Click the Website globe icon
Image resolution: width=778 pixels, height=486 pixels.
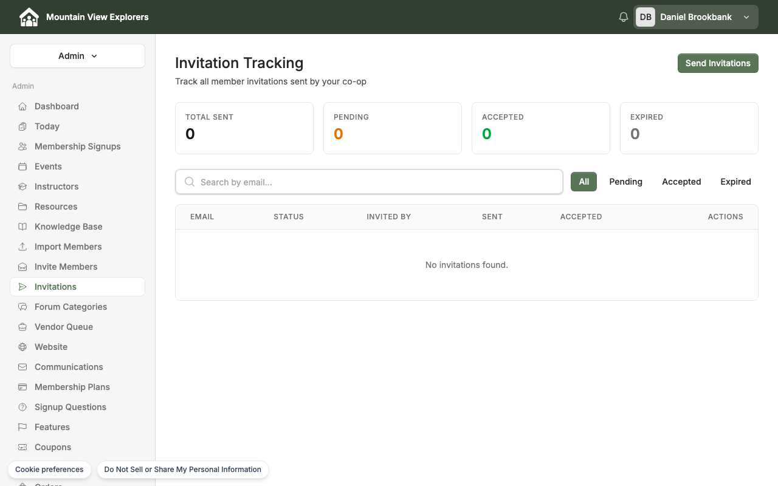22,347
